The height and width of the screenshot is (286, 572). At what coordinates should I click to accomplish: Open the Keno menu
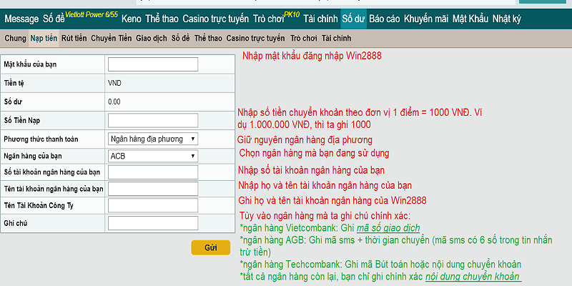pyautogui.click(x=132, y=19)
